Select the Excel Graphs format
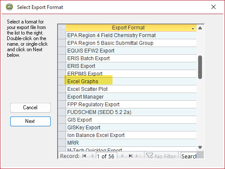Screen dimensions: 225x169 (x=131, y=82)
